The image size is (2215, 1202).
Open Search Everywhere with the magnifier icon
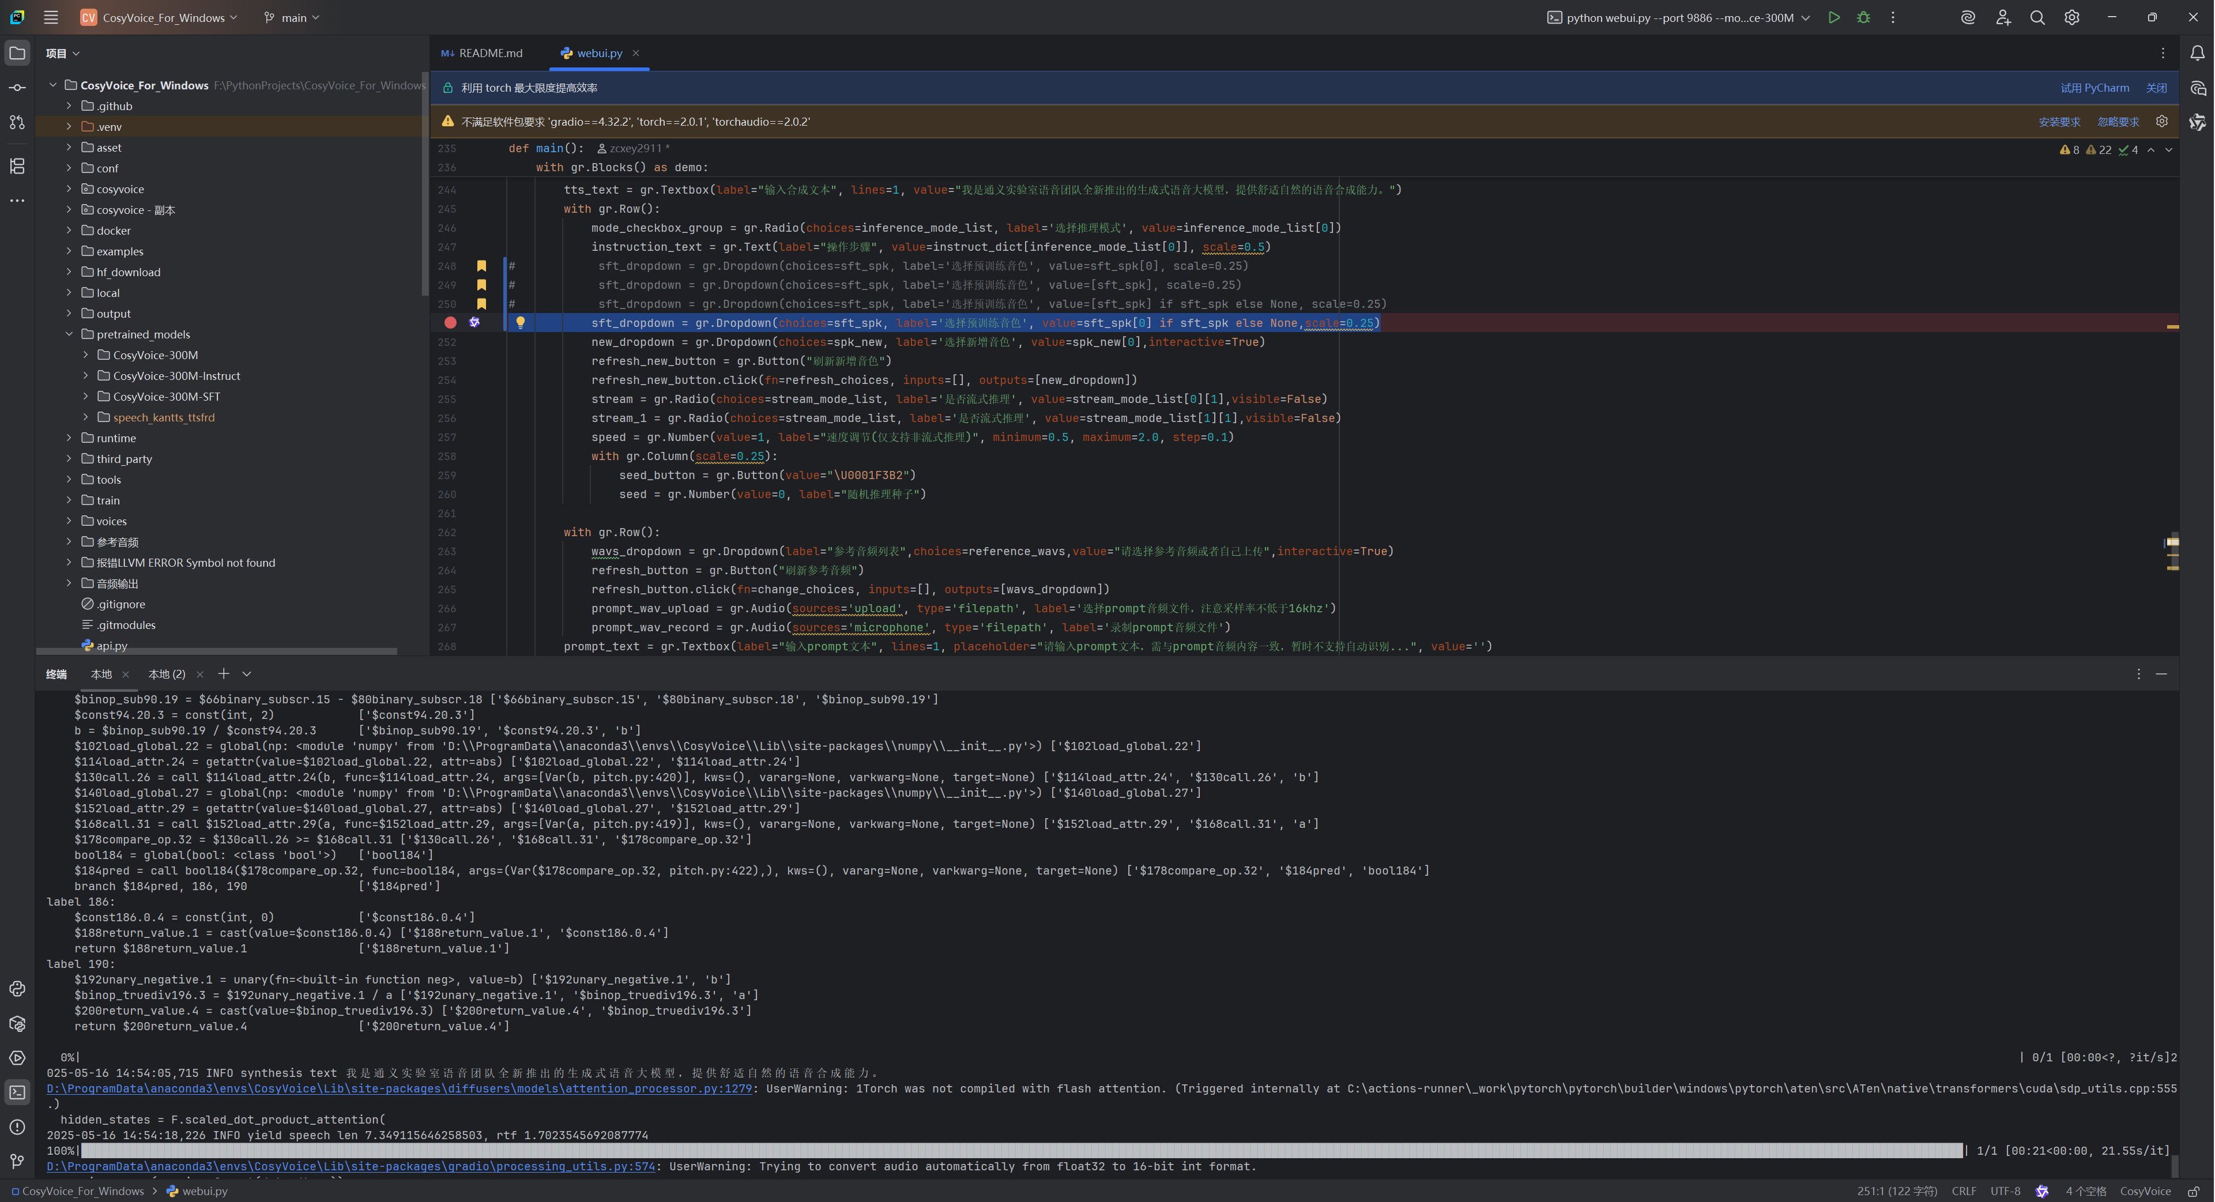[2037, 17]
